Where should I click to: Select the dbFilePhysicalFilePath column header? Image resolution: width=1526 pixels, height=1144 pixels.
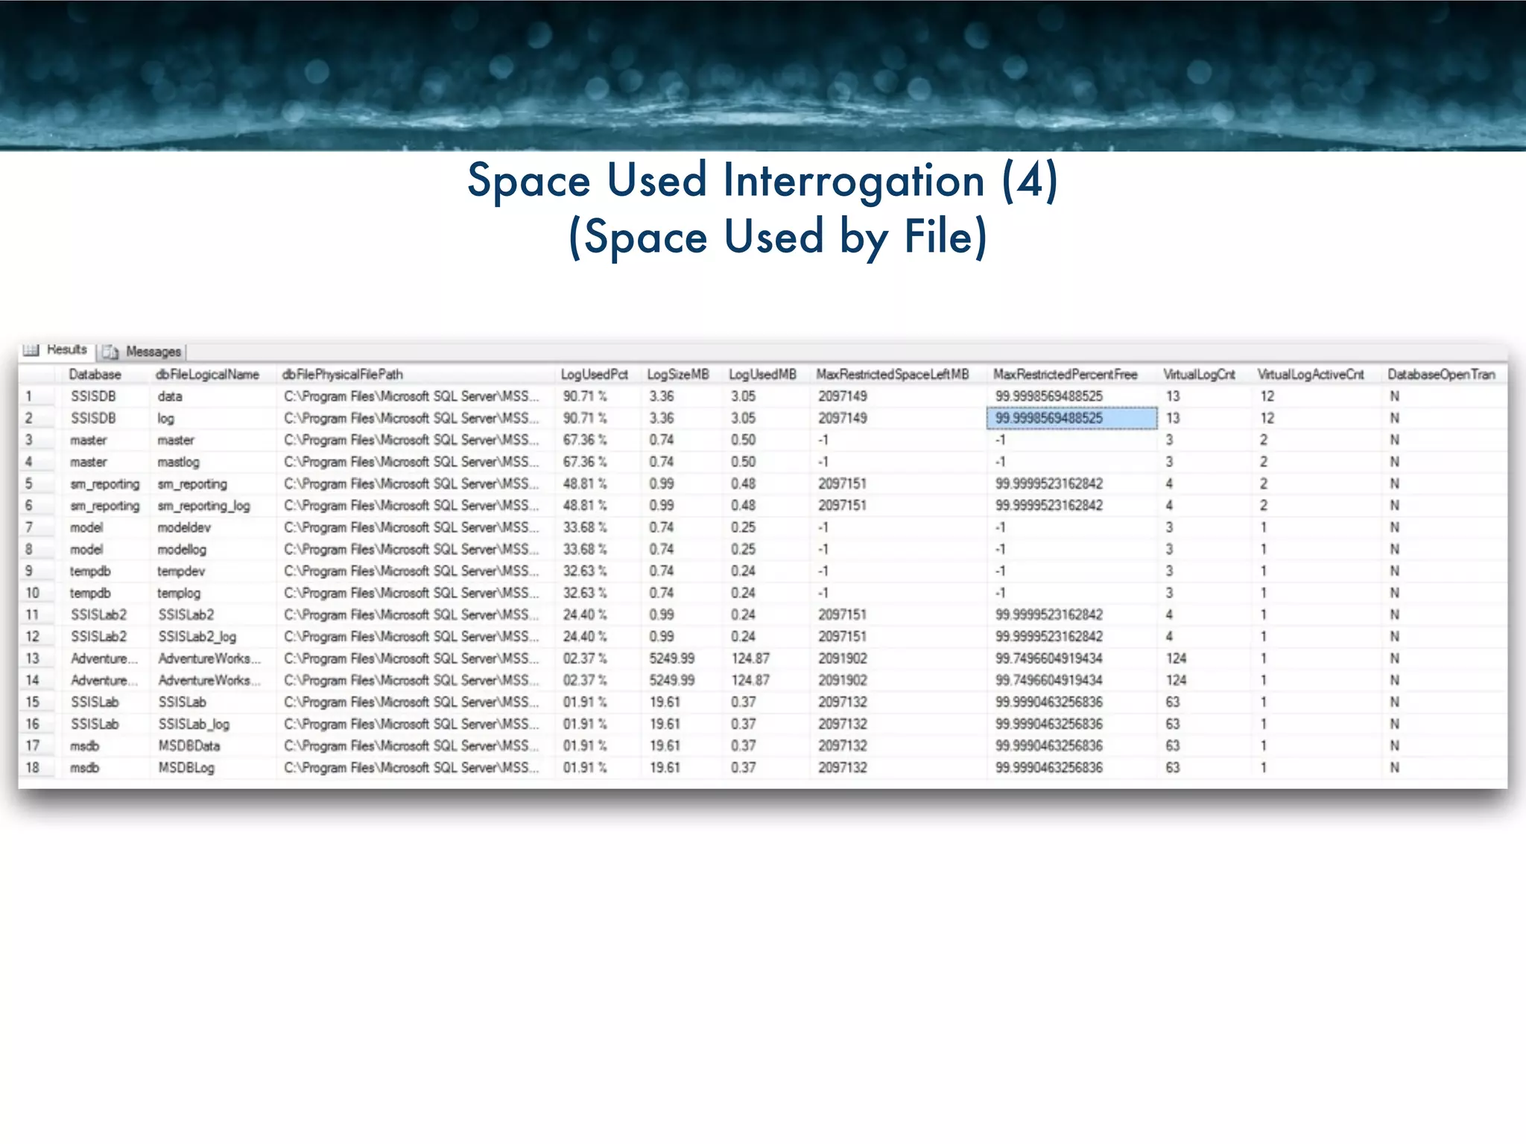coord(342,375)
